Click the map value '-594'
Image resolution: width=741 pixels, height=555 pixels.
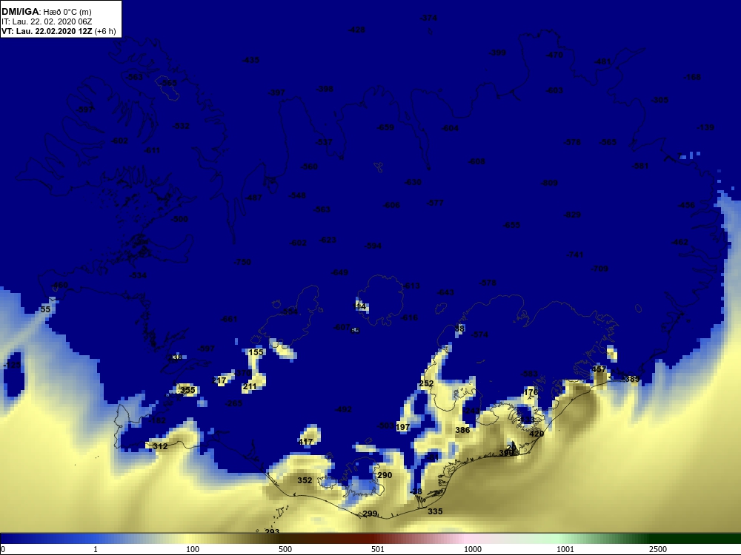373,246
